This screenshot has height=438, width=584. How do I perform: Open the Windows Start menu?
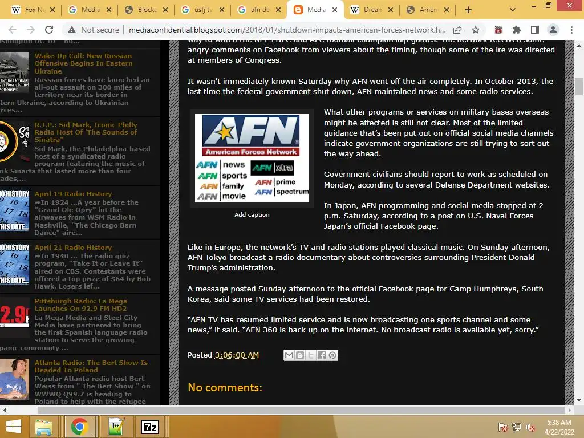pyautogui.click(x=14, y=427)
